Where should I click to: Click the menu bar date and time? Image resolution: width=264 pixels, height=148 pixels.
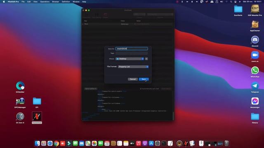(252, 2)
